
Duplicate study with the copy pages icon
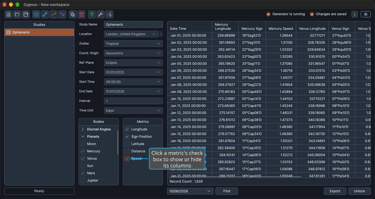[73, 14]
